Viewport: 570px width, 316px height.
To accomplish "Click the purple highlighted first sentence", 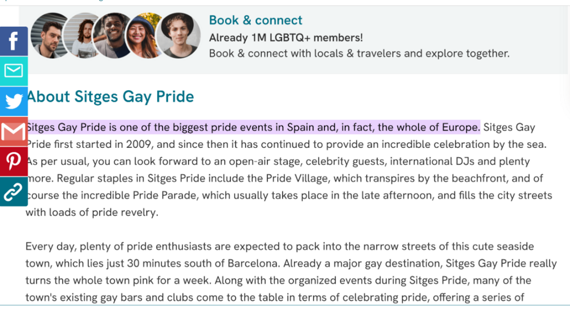I will point(253,127).
